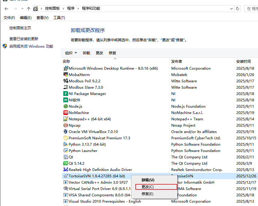Select Python Launcher program name
The image size is (258, 206).
pyautogui.click(x=83, y=151)
